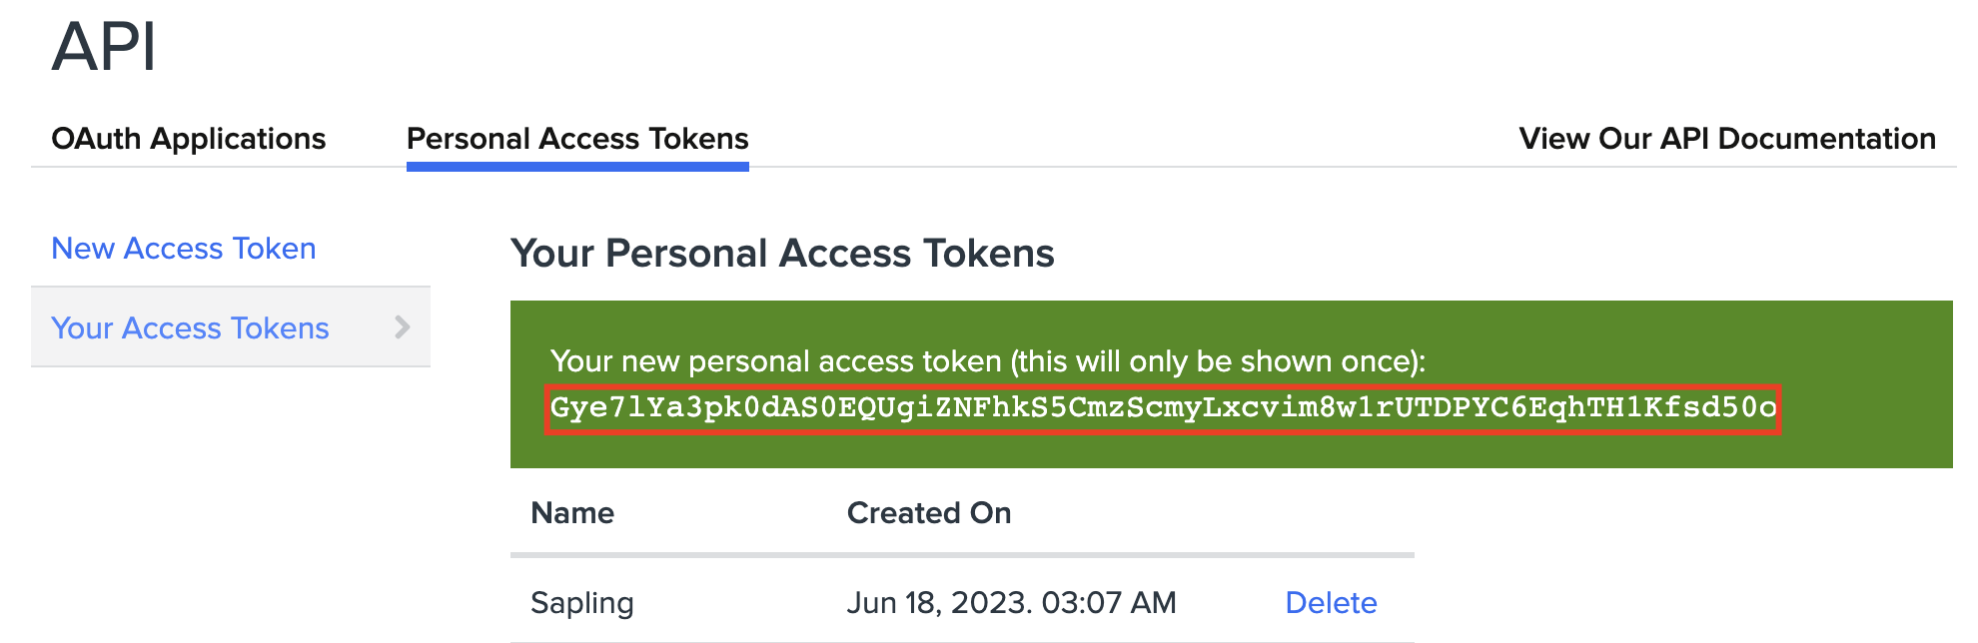The image size is (1978, 643).
Task: Click the Your Personal Access Tokens heading
Action: pyautogui.click(x=782, y=254)
